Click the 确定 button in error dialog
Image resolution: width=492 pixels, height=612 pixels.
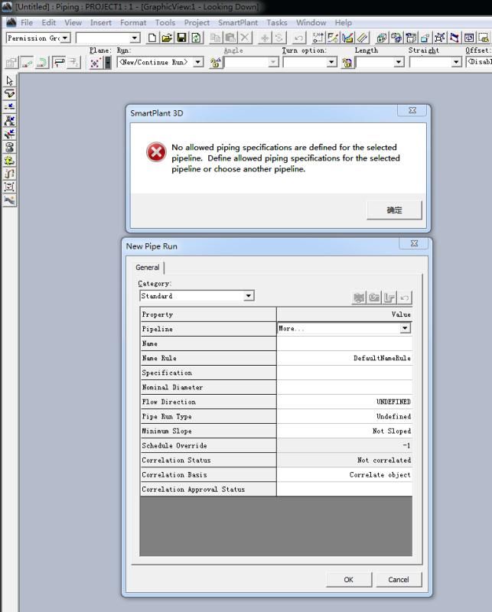[x=394, y=210]
